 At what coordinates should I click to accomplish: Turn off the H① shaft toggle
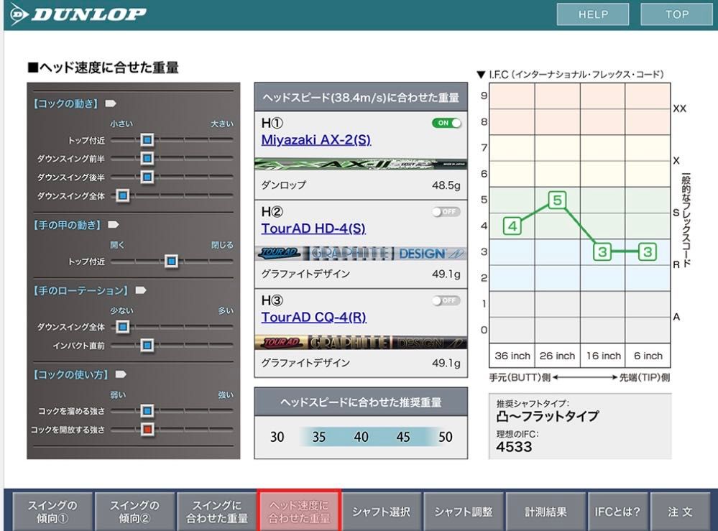click(x=446, y=123)
